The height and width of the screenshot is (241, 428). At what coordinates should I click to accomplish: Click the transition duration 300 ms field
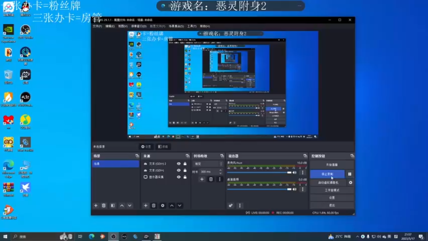[209, 171]
